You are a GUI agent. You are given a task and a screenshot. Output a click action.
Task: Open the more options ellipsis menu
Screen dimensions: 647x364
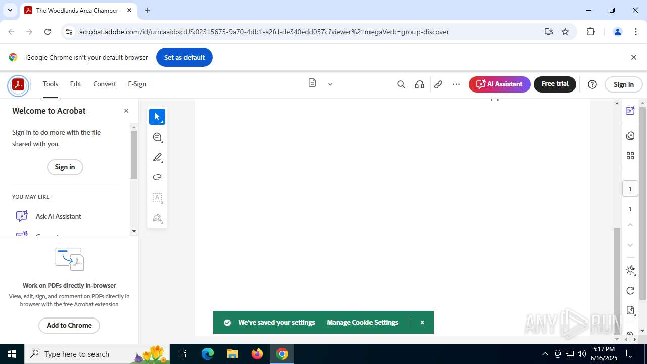tap(456, 84)
